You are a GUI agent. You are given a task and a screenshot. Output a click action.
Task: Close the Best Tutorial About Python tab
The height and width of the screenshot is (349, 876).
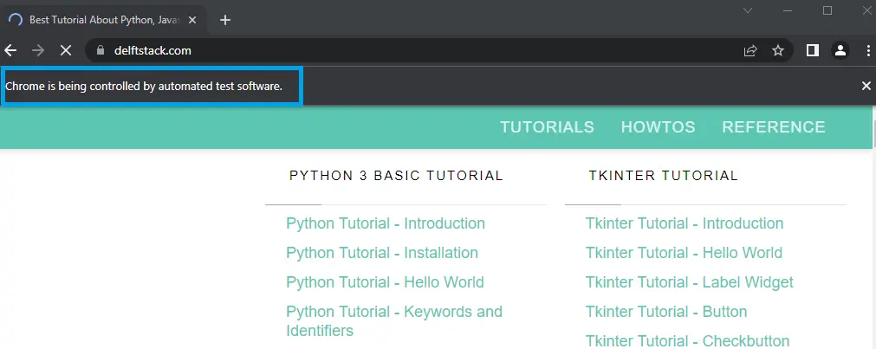point(192,20)
